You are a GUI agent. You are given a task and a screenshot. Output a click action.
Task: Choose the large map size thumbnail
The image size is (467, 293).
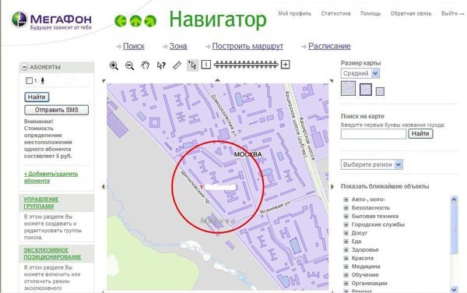click(x=348, y=88)
